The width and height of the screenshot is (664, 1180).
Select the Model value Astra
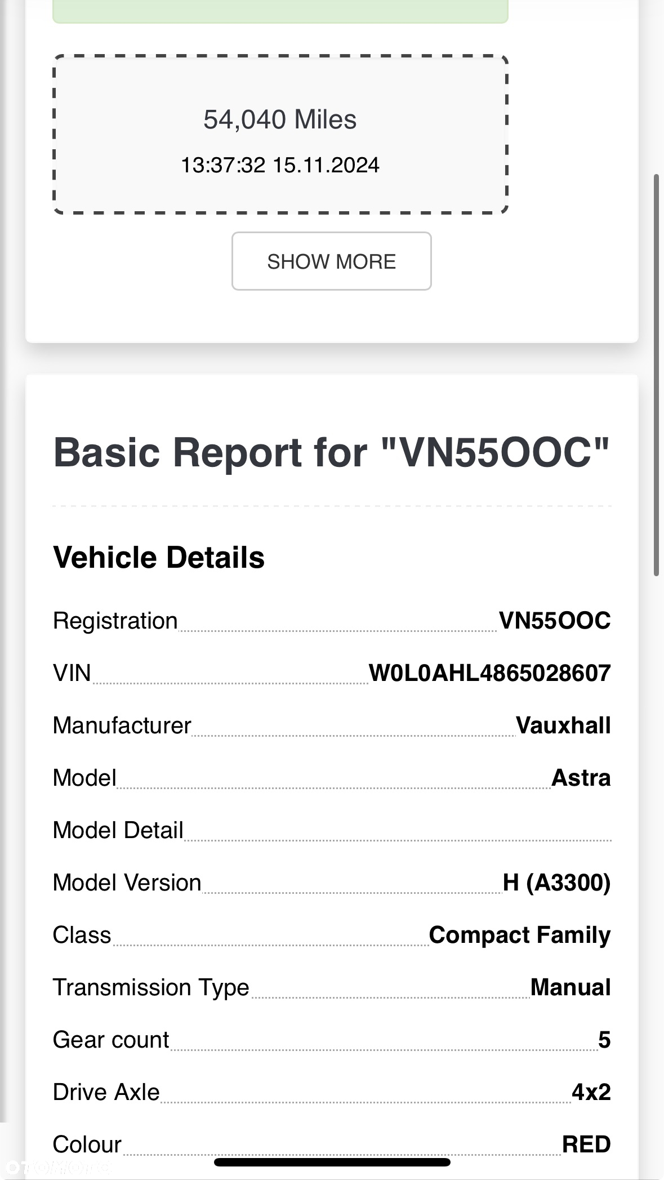(x=581, y=778)
